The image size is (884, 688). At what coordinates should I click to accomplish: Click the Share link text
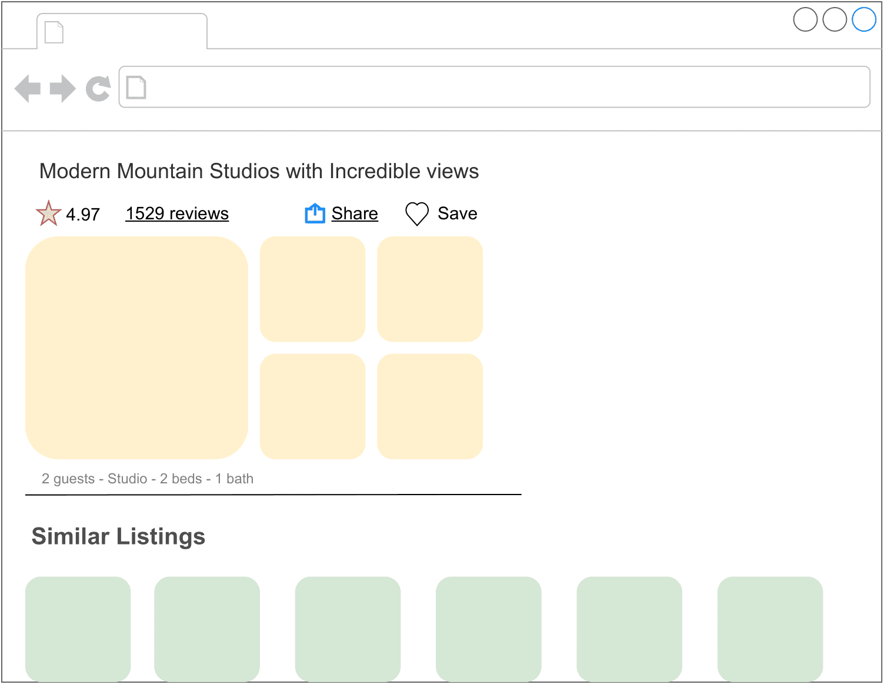click(x=355, y=213)
